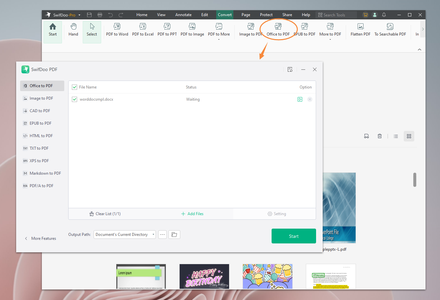The image size is (440, 300).
Task: Open the Edit tab
Action: tap(205, 15)
